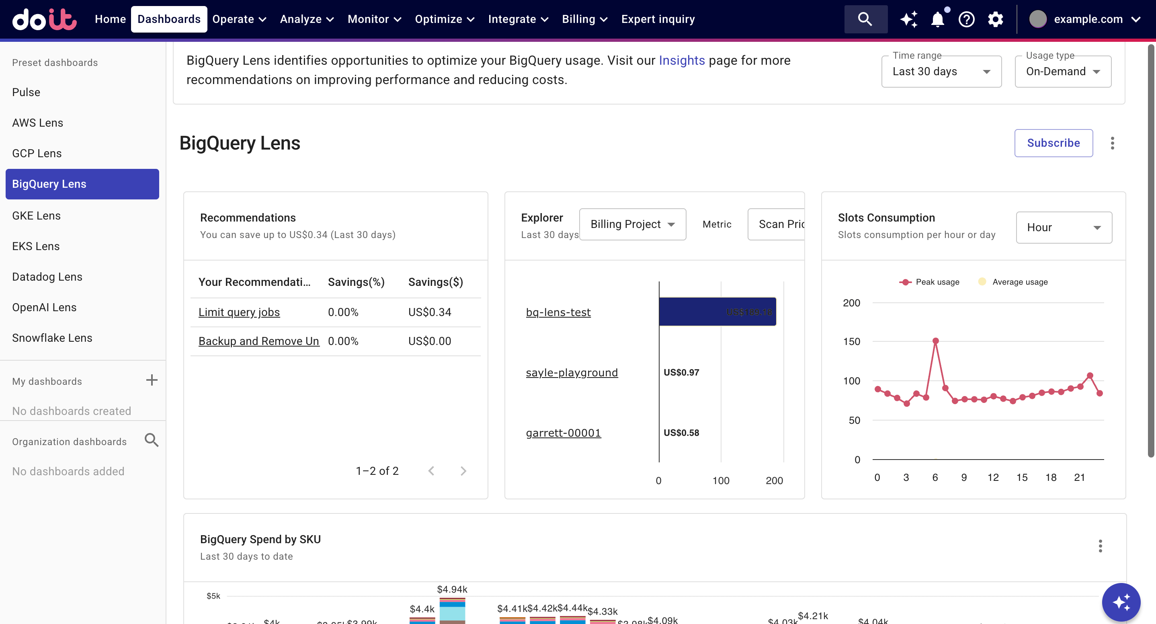Open Snowflake Lens dashboard
The width and height of the screenshot is (1156, 624).
click(52, 338)
